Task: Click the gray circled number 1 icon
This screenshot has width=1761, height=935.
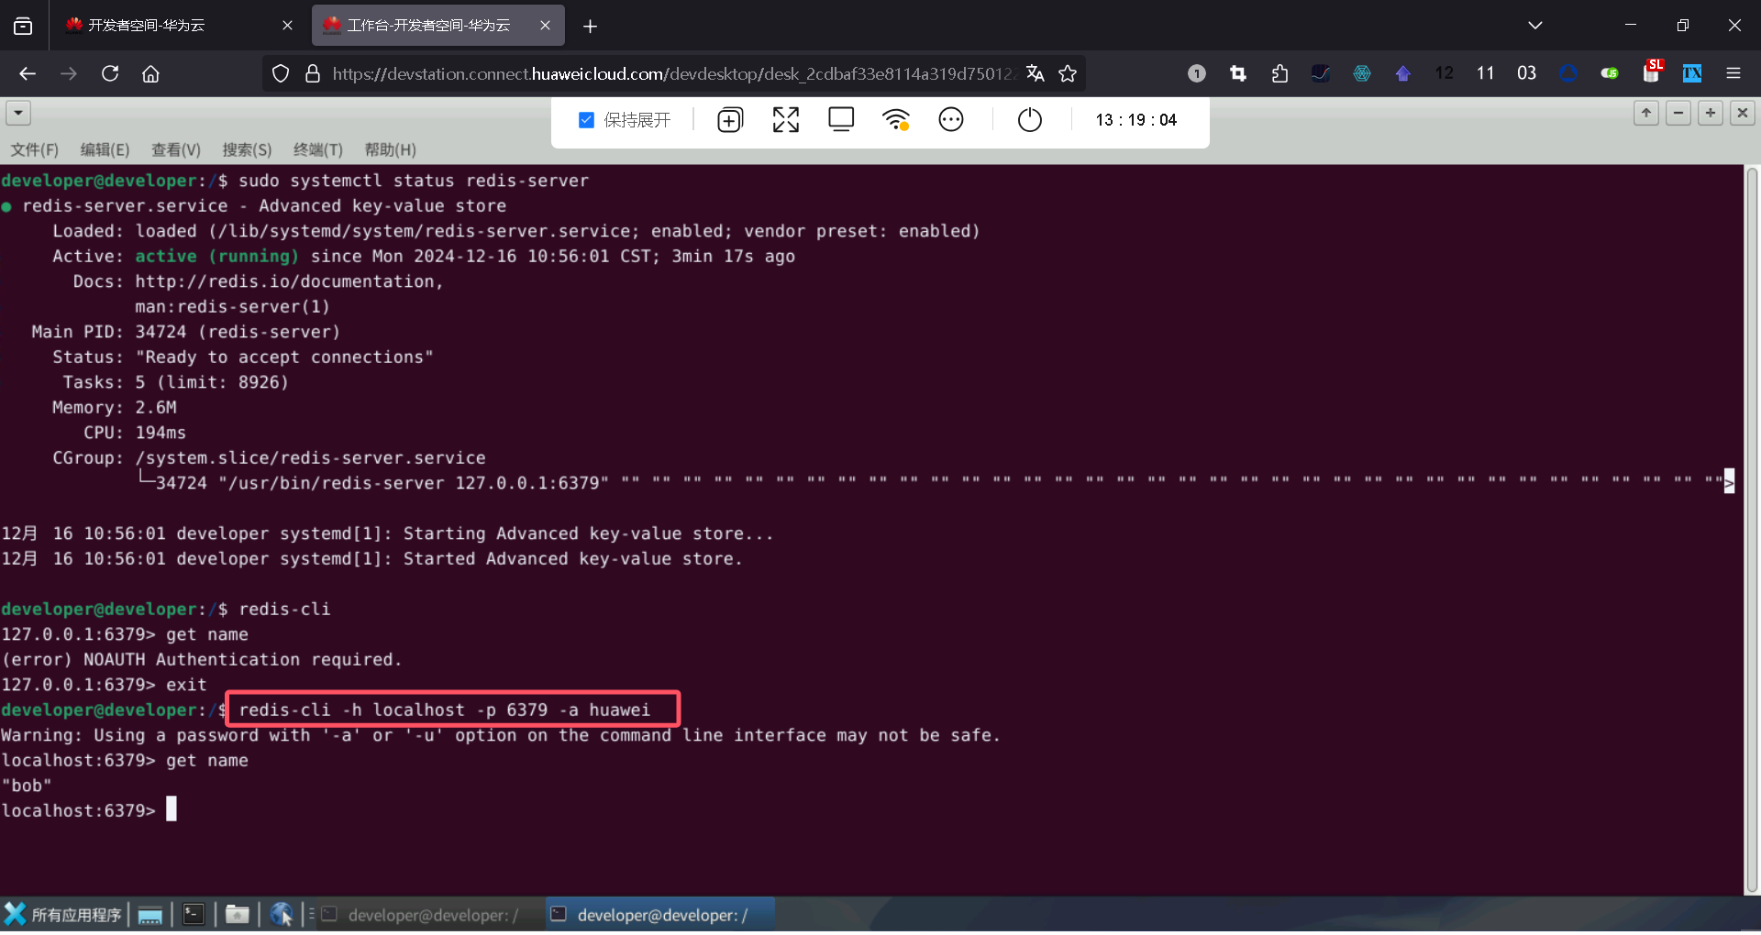Action: [1197, 73]
